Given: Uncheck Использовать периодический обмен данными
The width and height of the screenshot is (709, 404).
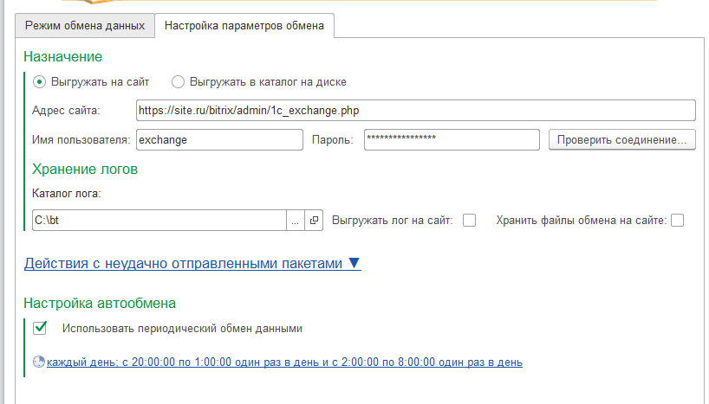Looking at the screenshot, I should point(40,328).
